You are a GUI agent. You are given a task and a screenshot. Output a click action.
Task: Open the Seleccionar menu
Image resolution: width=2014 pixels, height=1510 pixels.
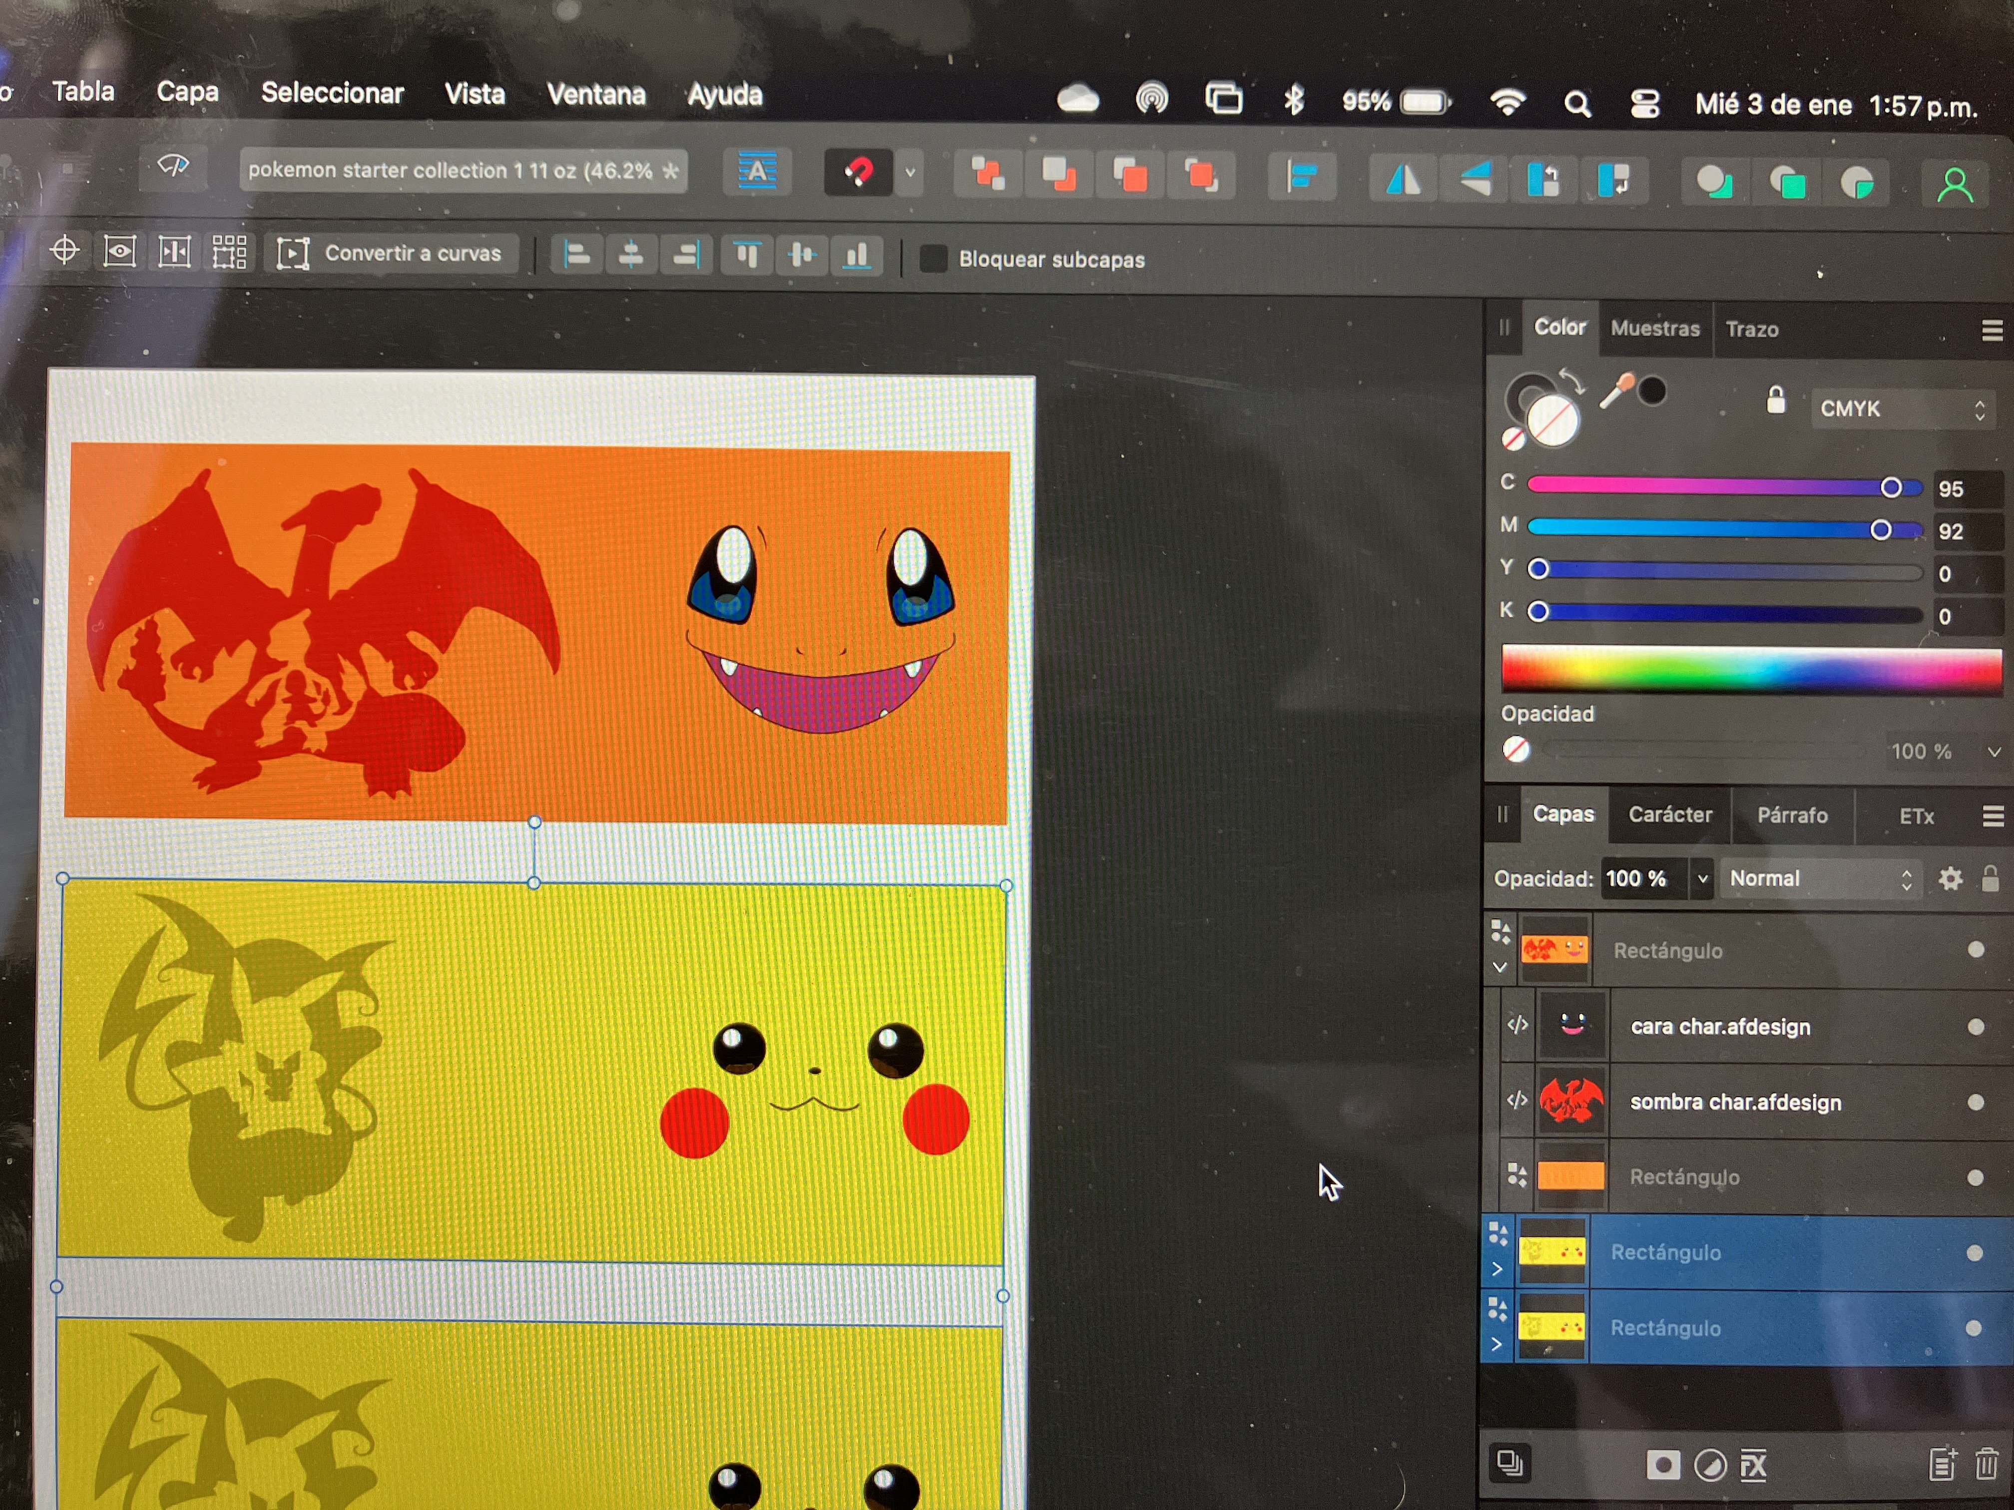coord(332,93)
